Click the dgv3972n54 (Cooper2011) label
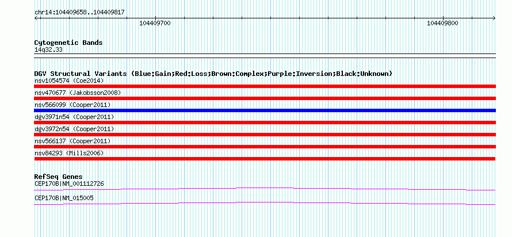 pos(74,129)
